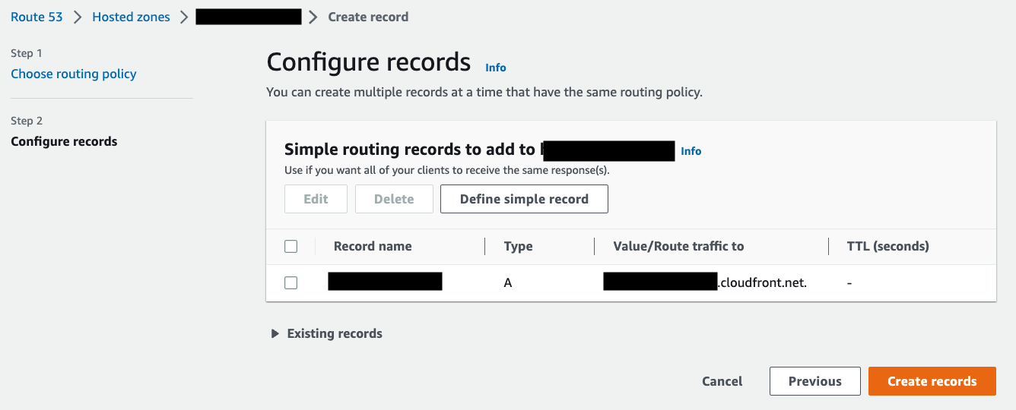The width and height of the screenshot is (1016, 410).
Task: Click the TTL (seconds) column header
Action: tap(887, 246)
